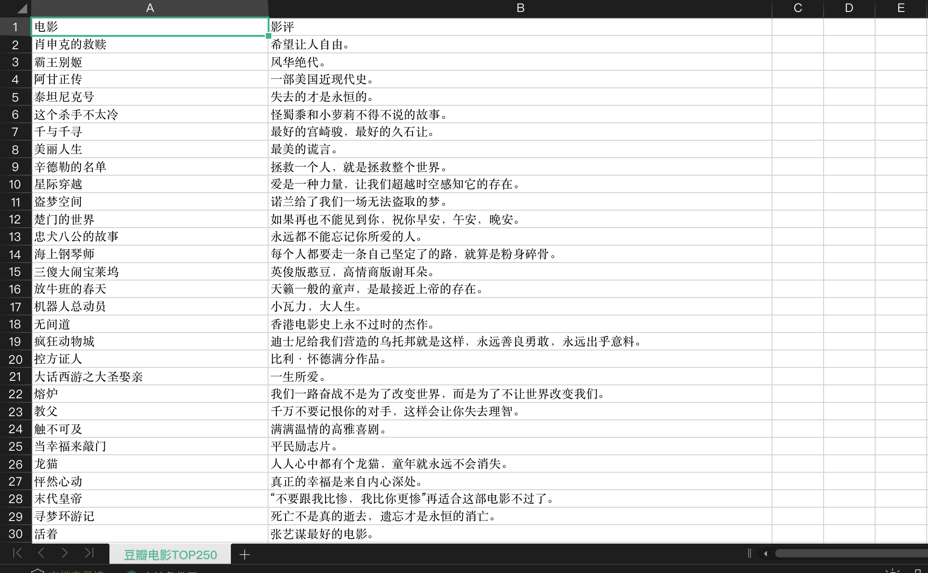Select cell 这个杀手不太冷
The height and width of the screenshot is (573, 928).
[150, 115]
